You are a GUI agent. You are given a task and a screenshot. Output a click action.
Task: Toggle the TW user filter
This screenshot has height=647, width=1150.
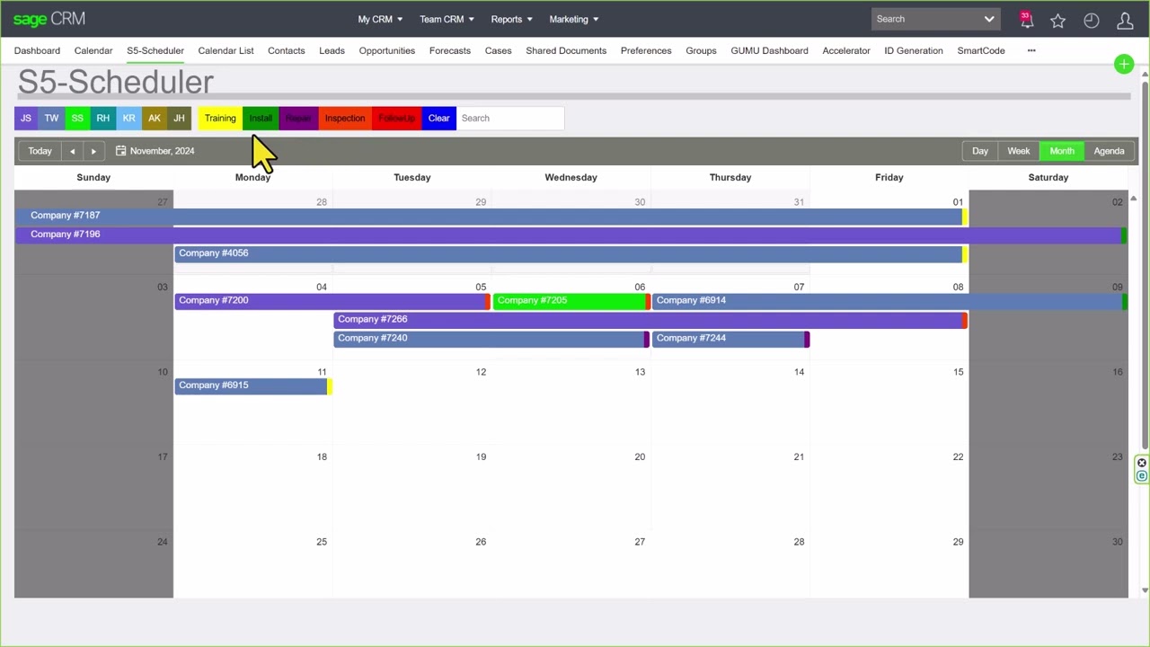(x=51, y=118)
